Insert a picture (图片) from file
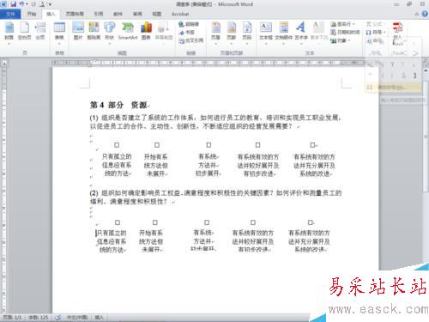429x322 pixels. (x=78, y=31)
